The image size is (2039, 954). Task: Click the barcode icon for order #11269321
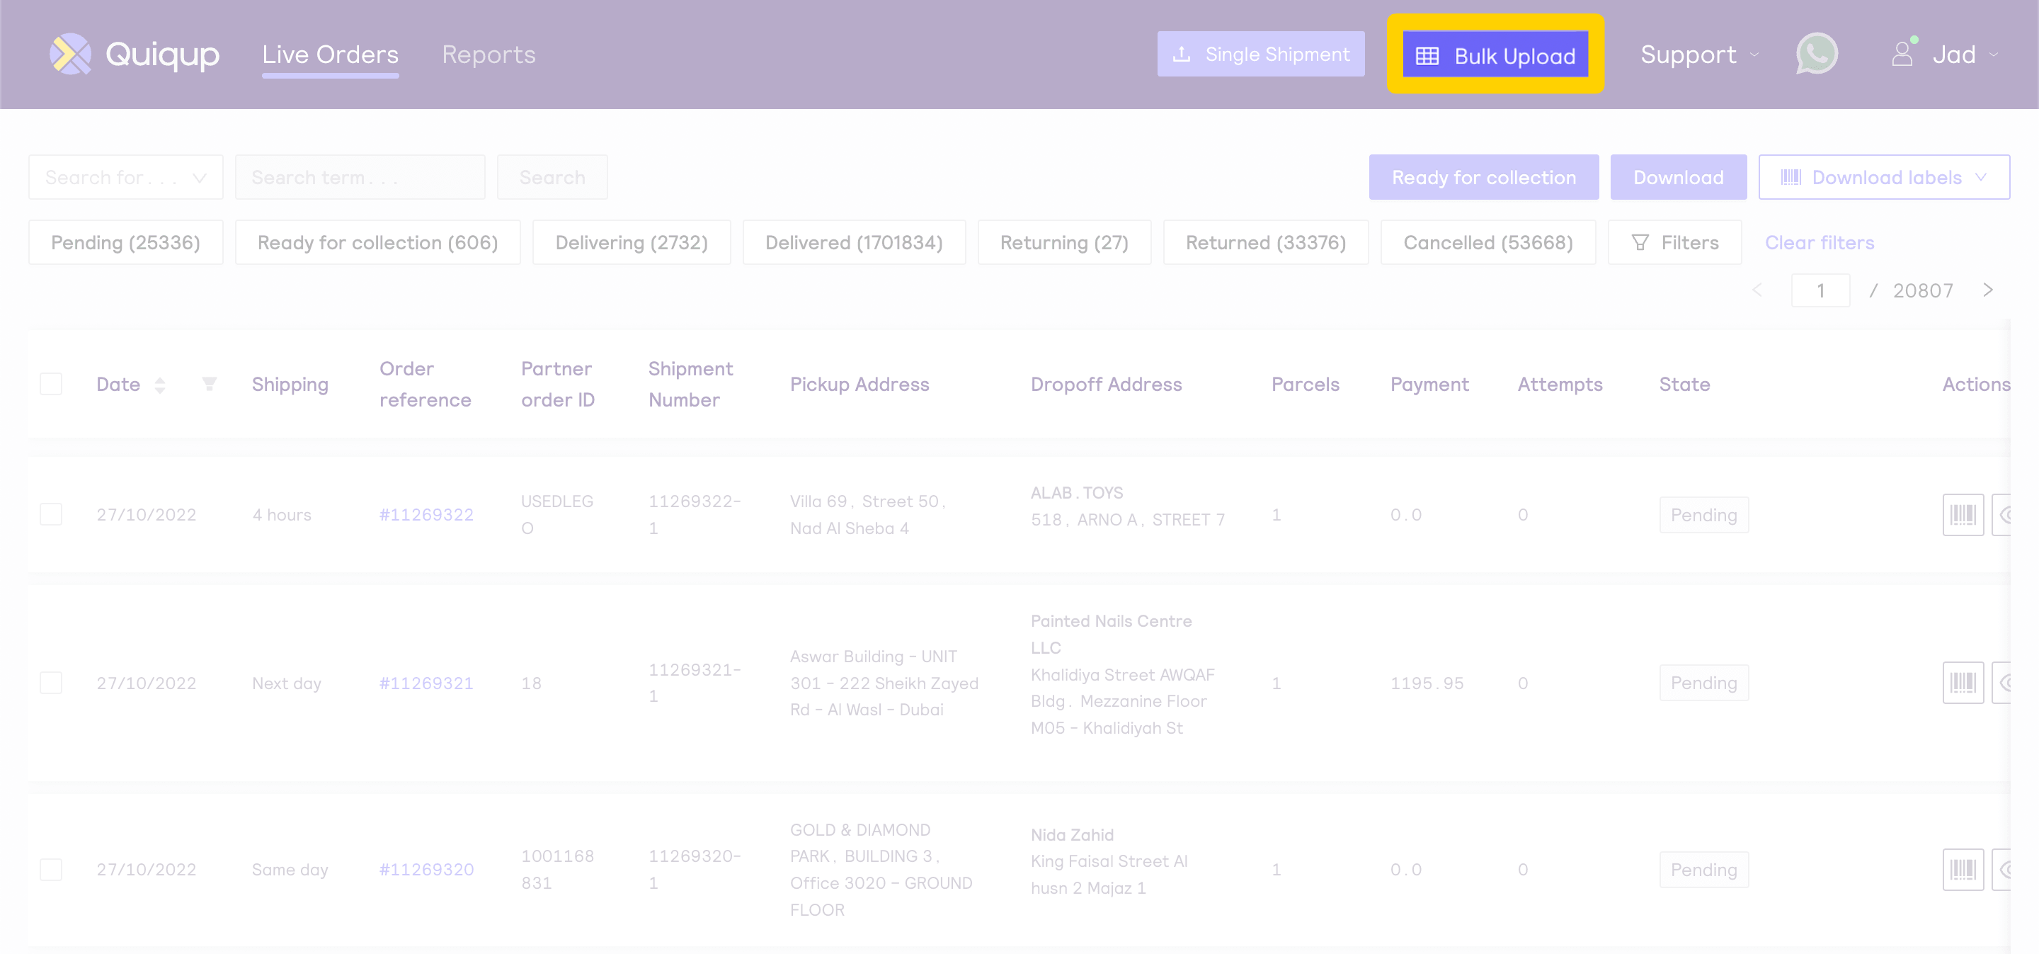click(1963, 683)
